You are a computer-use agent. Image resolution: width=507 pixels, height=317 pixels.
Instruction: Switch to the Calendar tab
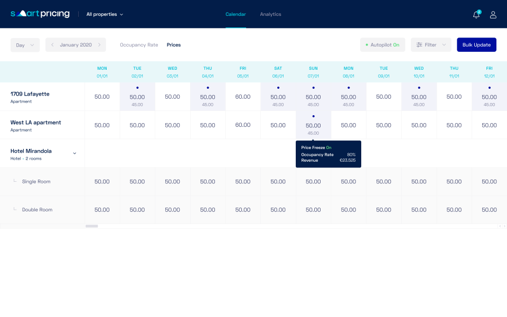coord(236,14)
